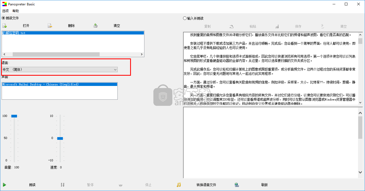Click inside the empty lower text pane
This screenshot has width=365, height=191.
pyautogui.click(x=271, y=143)
